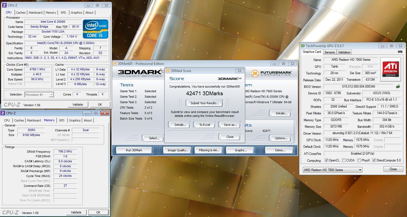Open Graphics tab in lower CPU-Z Memory window
The width and height of the screenshot is (407, 217).
75,120
